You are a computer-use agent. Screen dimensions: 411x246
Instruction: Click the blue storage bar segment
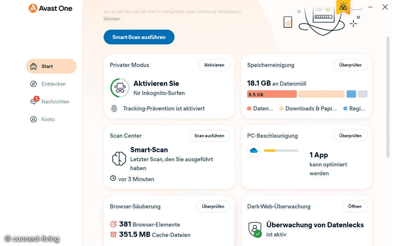click(351, 94)
